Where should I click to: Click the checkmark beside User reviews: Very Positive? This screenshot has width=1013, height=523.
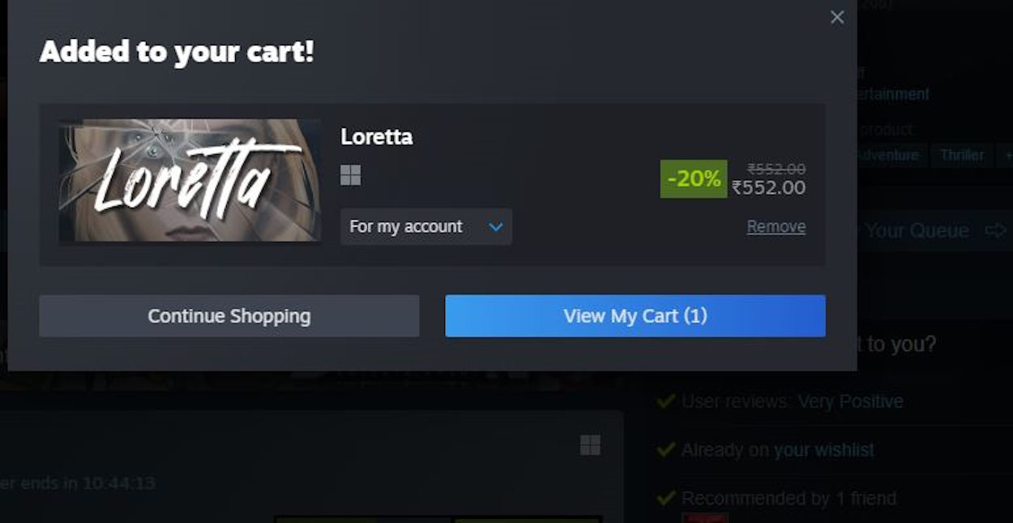tap(666, 401)
